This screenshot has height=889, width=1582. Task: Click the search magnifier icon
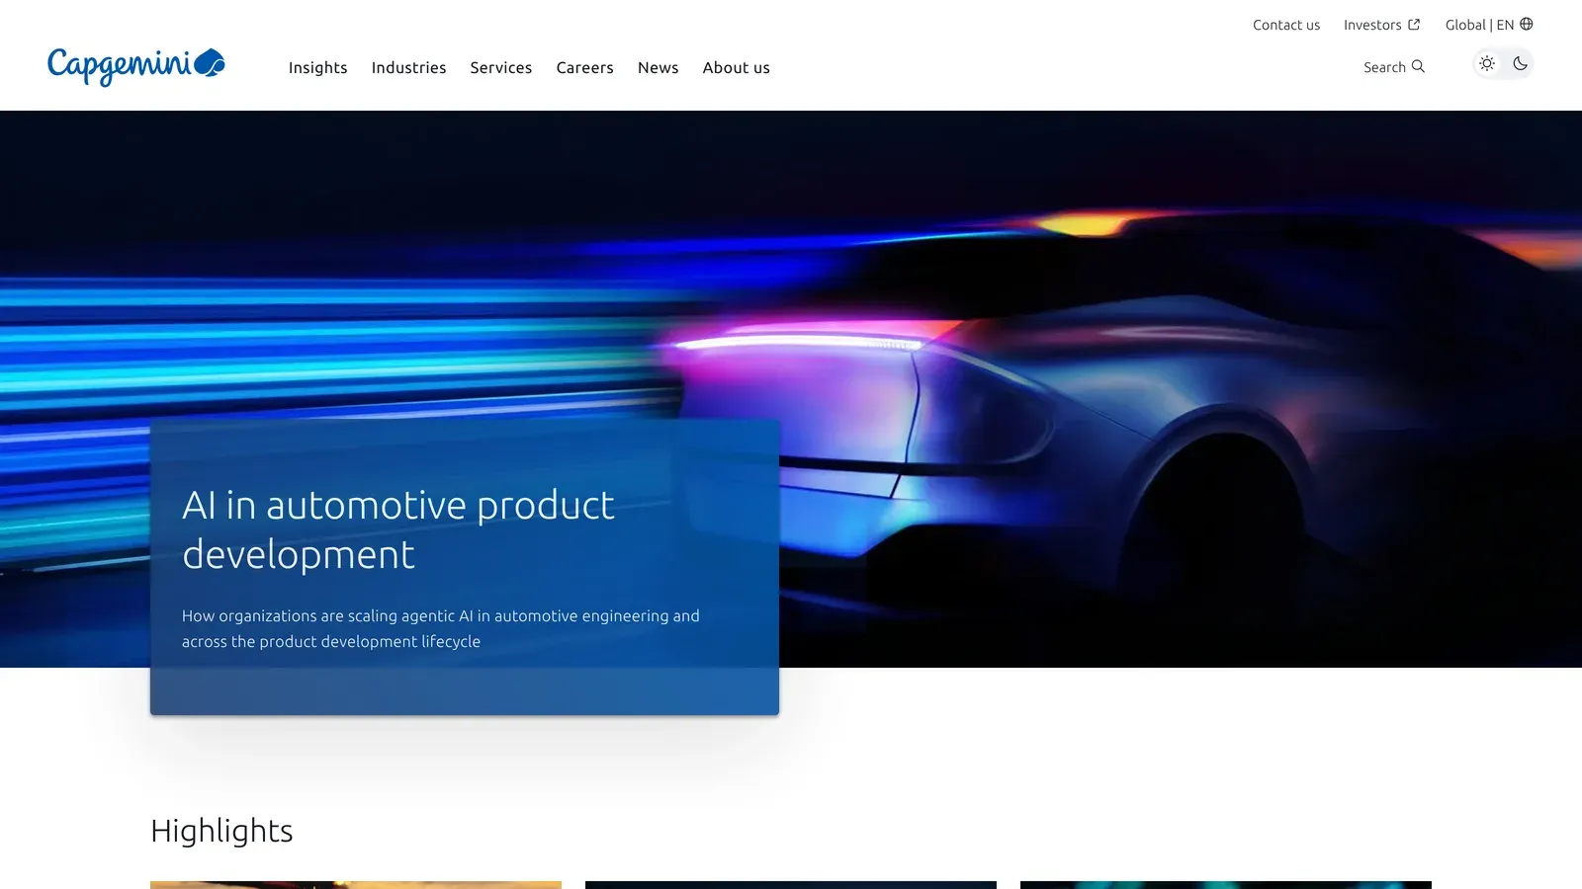click(x=1418, y=66)
